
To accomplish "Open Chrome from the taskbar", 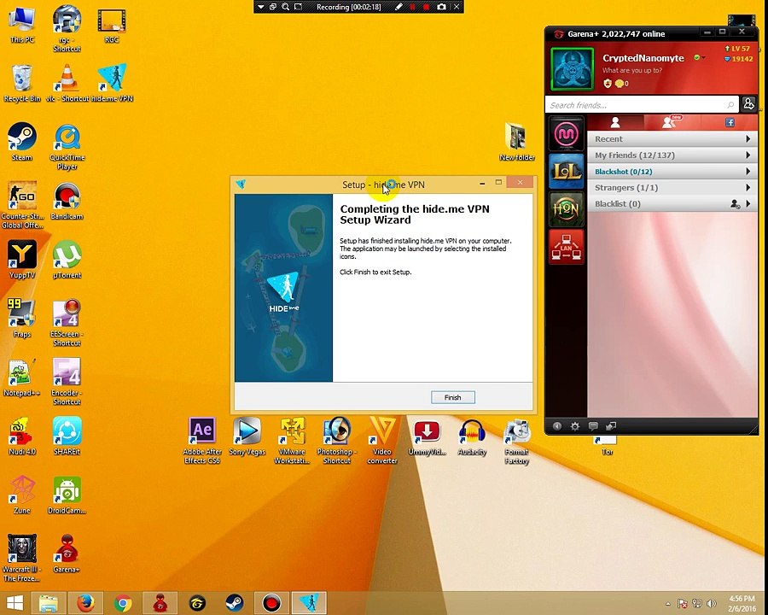I will [x=123, y=603].
